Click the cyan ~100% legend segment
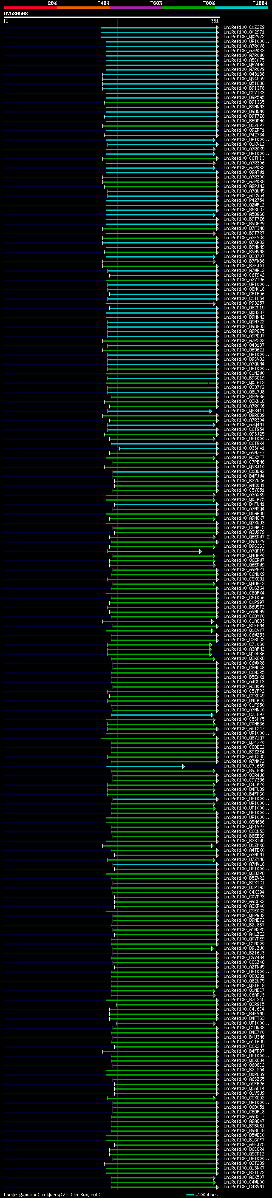Screen dimensions: 272x1198 pyautogui.click(x=241, y=8)
